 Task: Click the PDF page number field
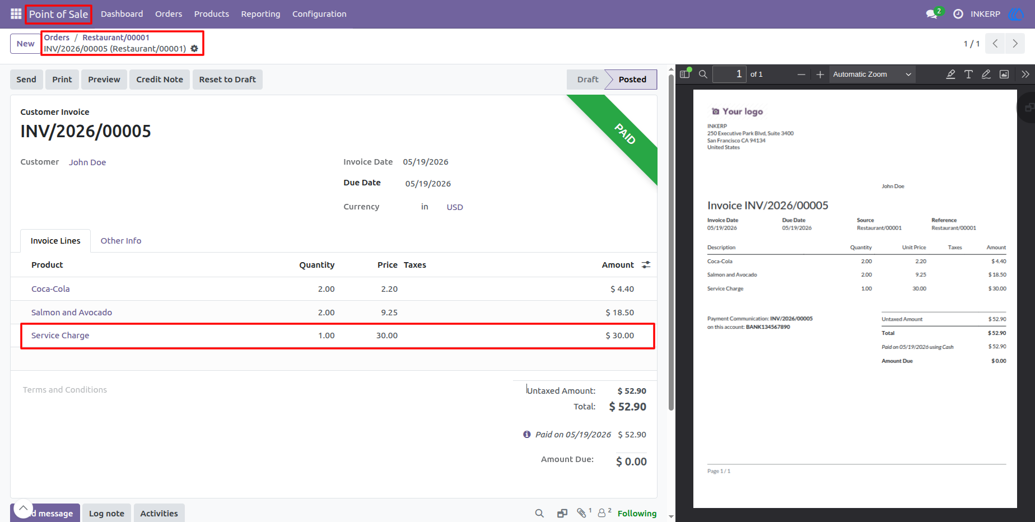tap(729, 74)
